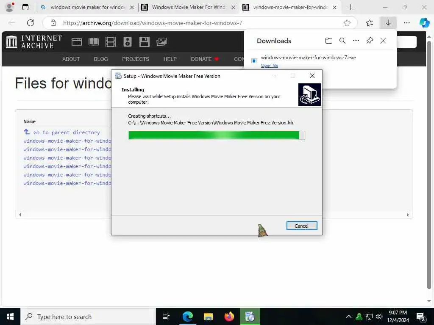The height and width of the screenshot is (325, 434).
Task: Search downloads with magnifier icon
Action: [342, 41]
